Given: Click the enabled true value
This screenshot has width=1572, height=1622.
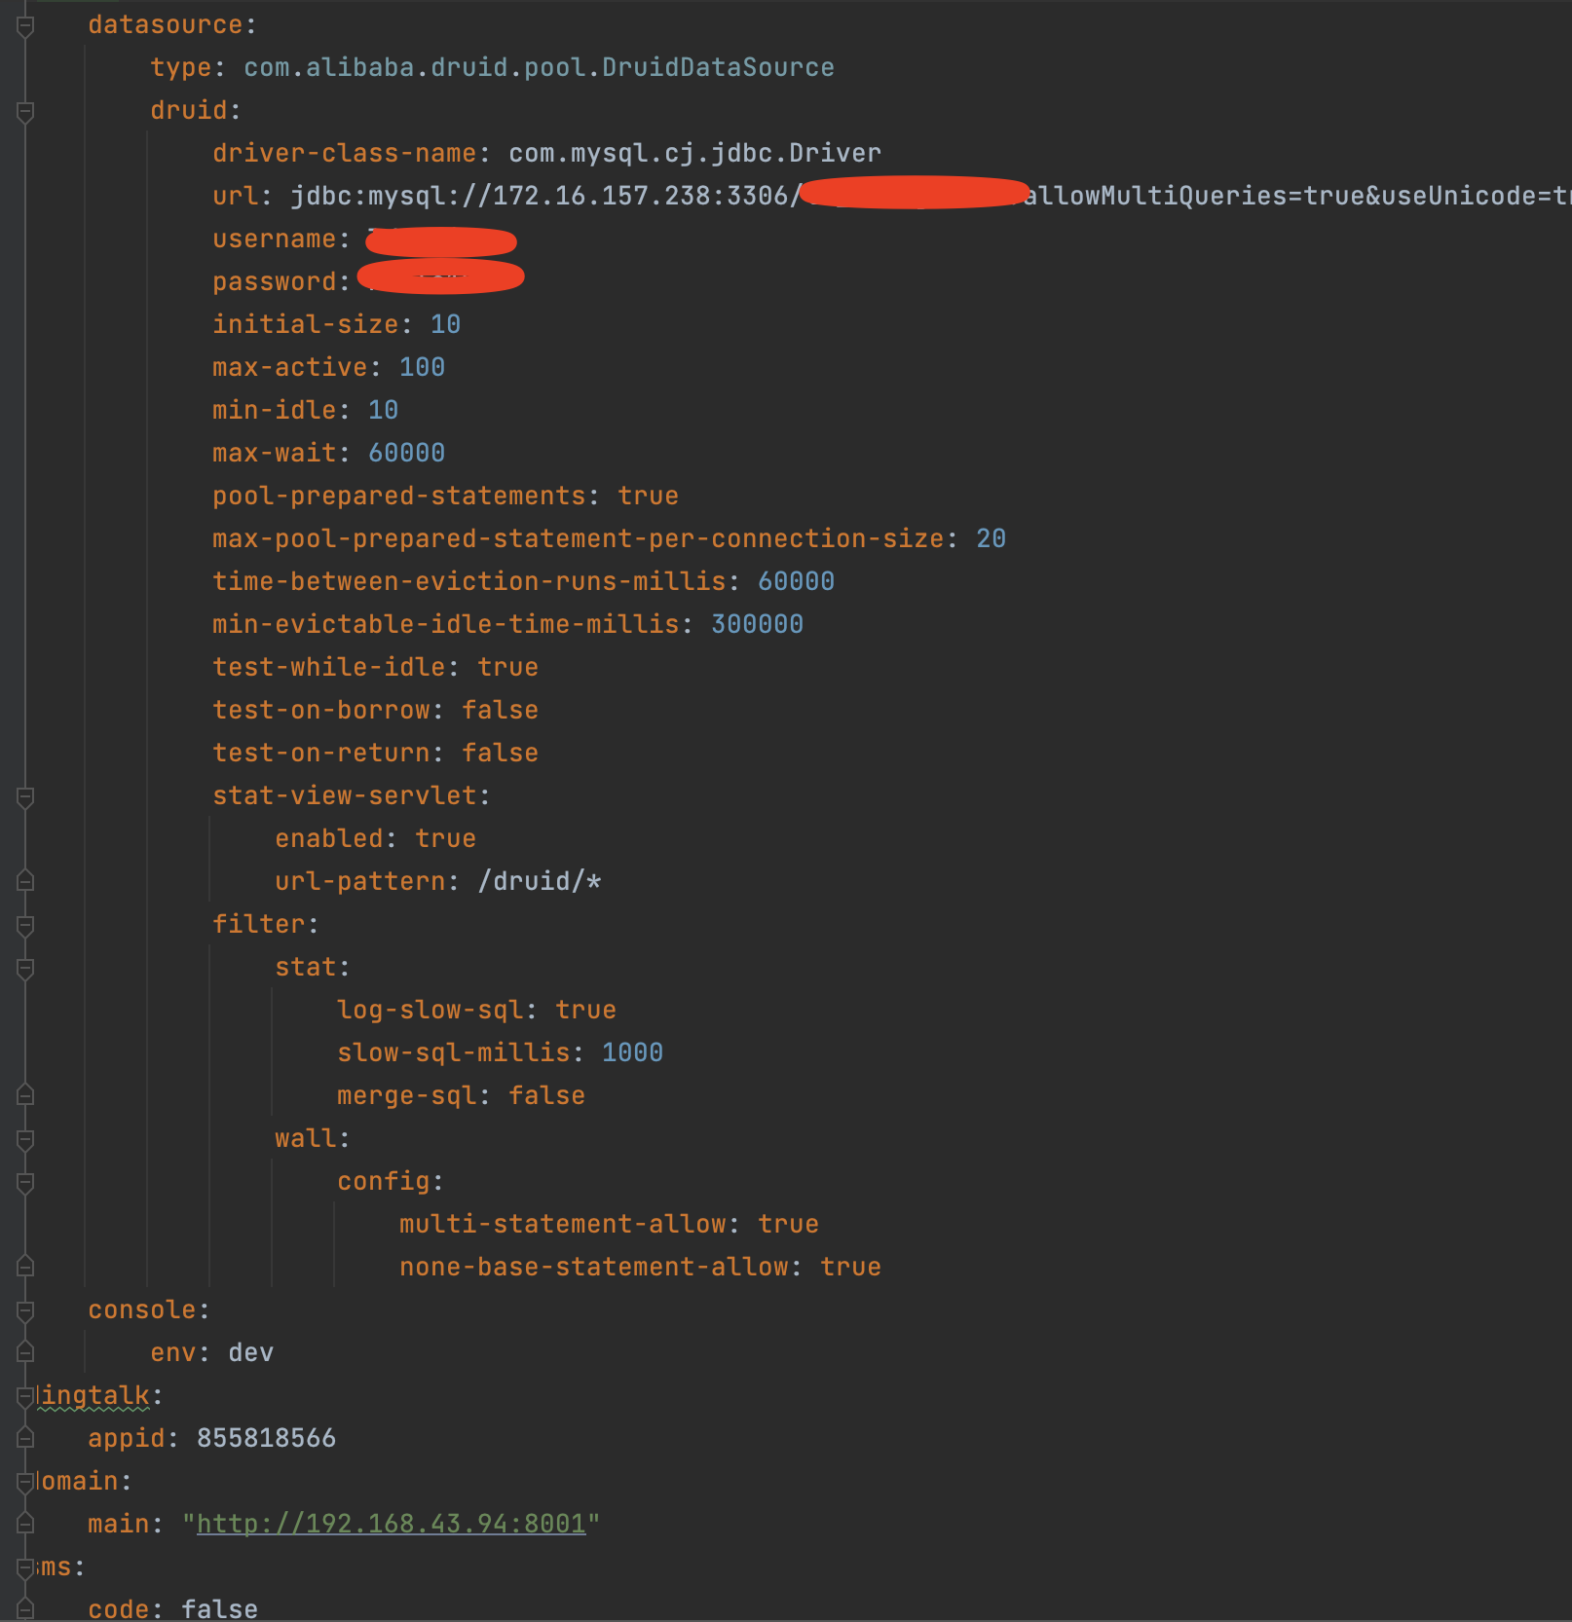Looking at the screenshot, I should point(445,838).
